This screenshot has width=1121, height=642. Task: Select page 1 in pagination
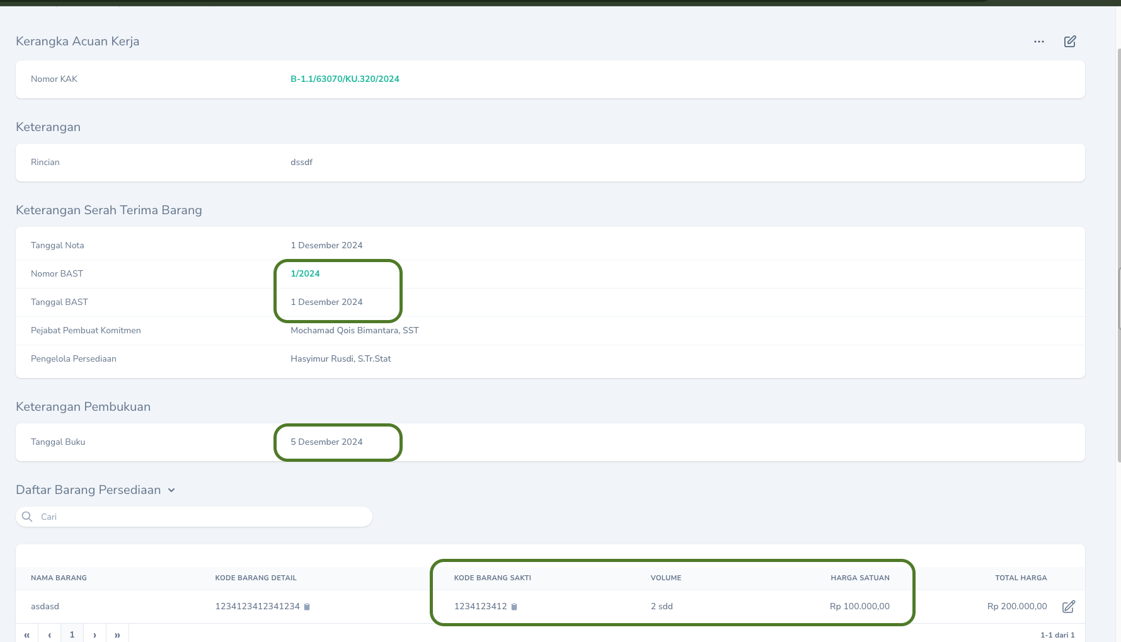coord(72,634)
